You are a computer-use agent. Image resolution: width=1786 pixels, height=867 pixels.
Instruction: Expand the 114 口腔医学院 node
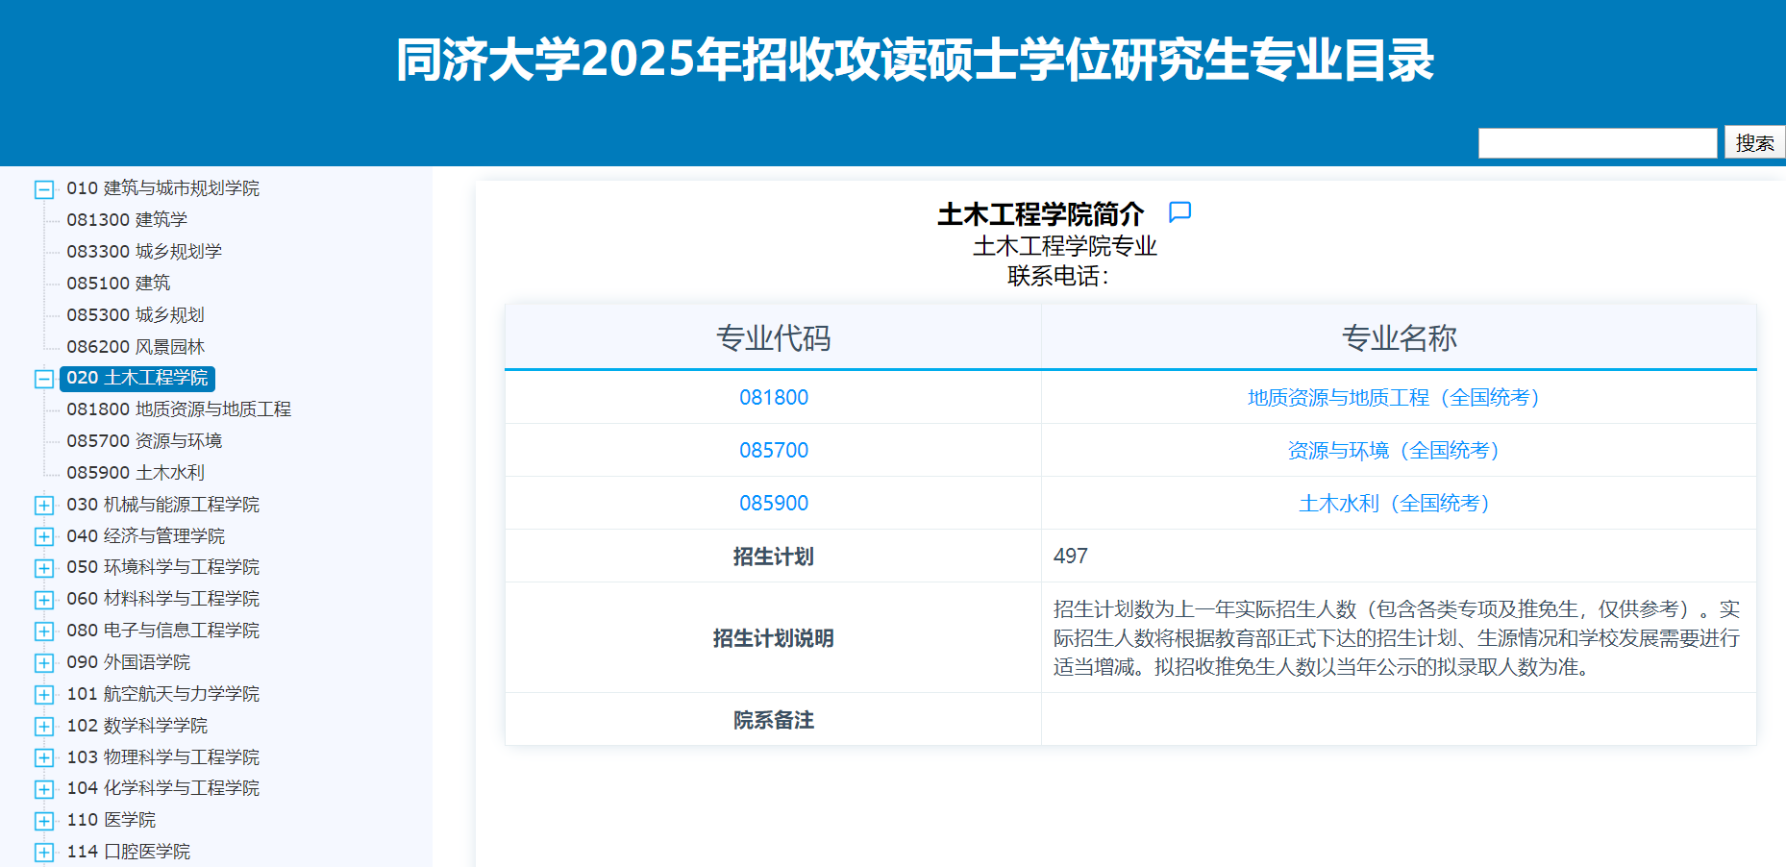click(44, 853)
